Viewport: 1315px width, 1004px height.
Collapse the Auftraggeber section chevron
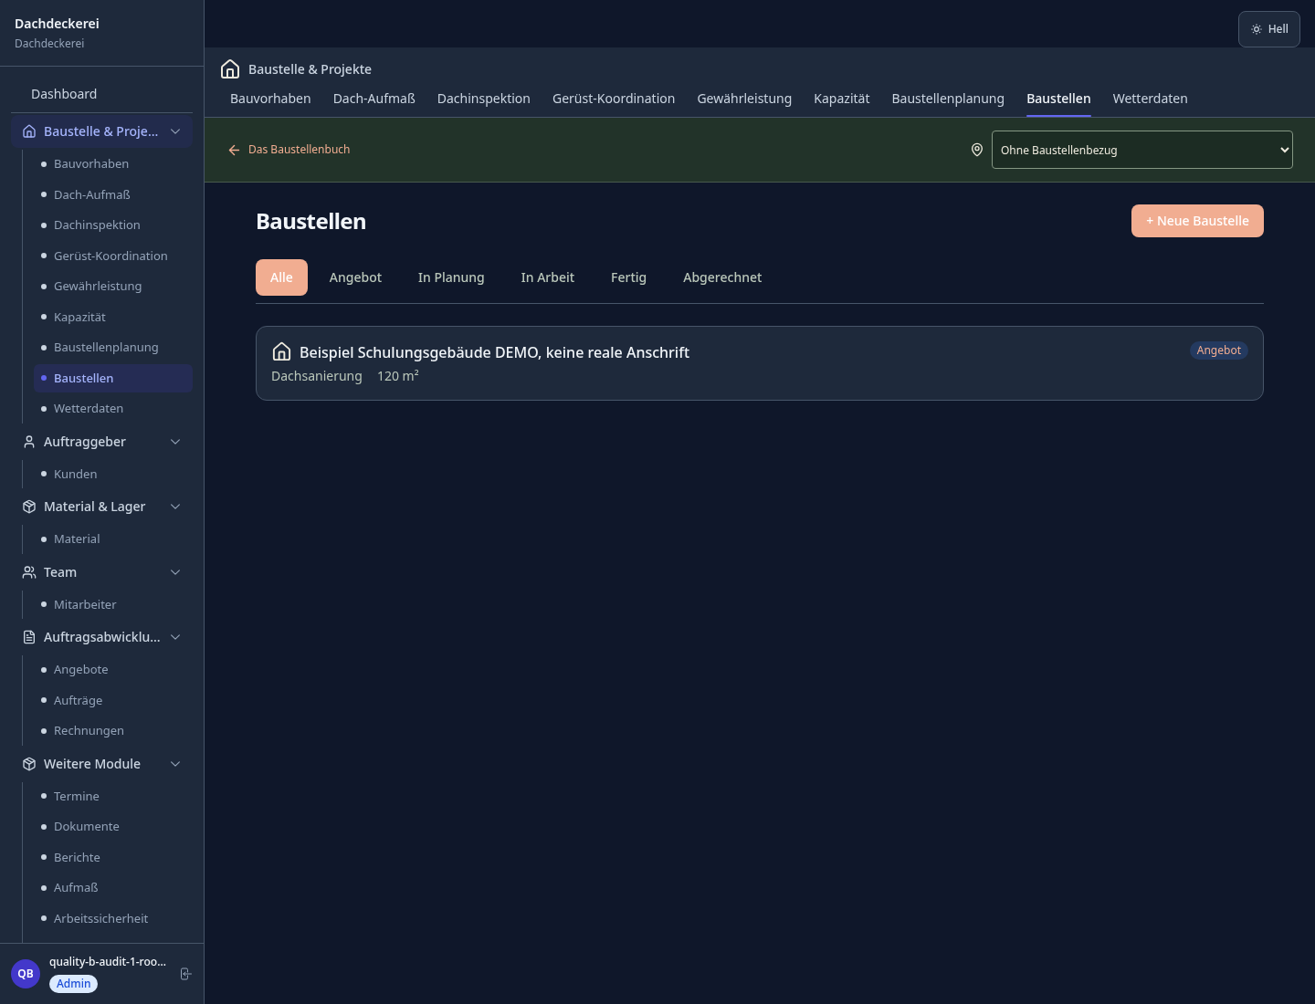click(175, 442)
